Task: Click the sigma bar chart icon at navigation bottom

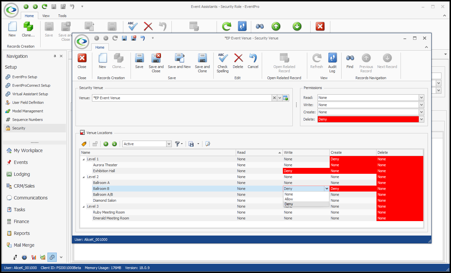Action: coord(34,257)
